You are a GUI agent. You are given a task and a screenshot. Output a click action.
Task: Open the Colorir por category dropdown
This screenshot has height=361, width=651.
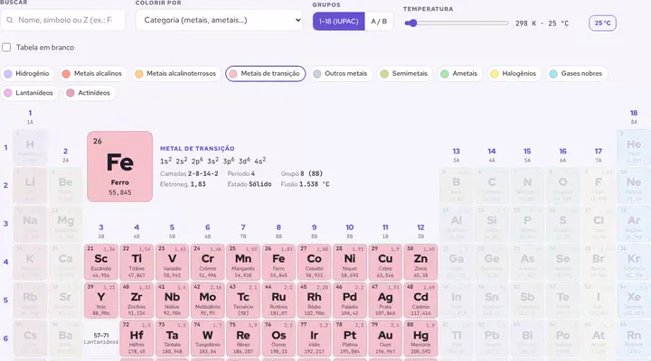tap(219, 20)
